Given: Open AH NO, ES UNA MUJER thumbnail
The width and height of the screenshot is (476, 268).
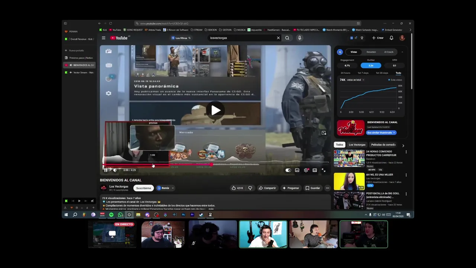Looking at the screenshot, I should click(x=349, y=181).
